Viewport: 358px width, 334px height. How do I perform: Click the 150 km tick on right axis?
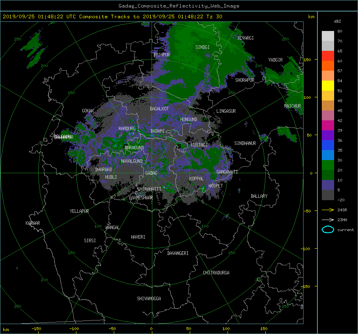click(307, 60)
